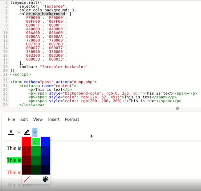
Task: Choose the 0000AA medium blue swatch
Action: click(x=45, y=151)
